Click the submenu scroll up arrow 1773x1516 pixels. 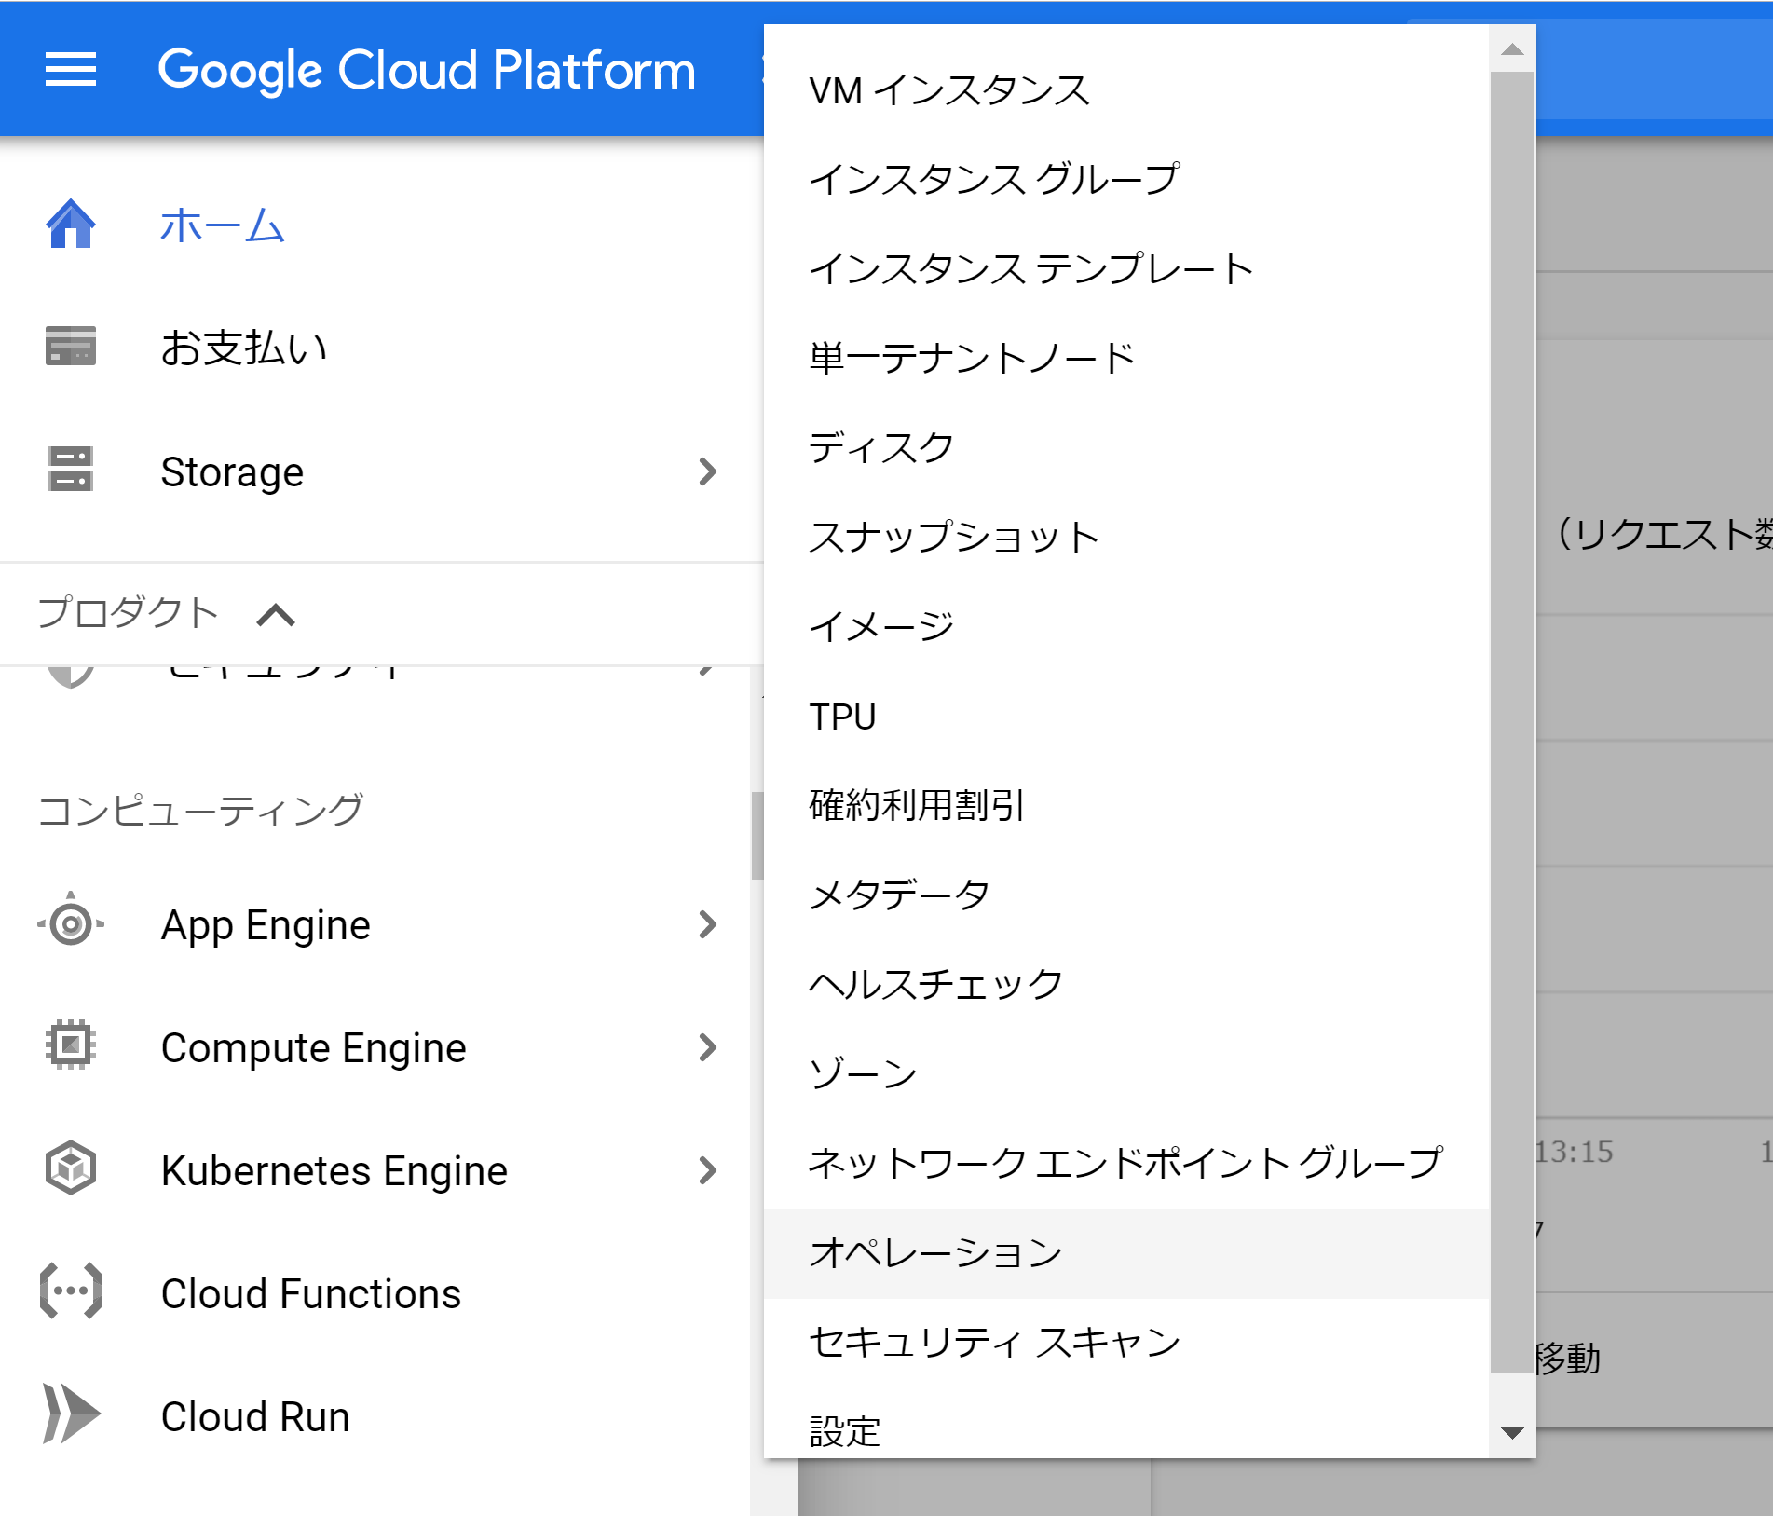(x=1512, y=49)
